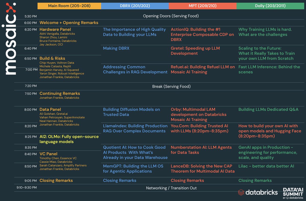Click the 5:30 PM time label
The width and height of the screenshot is (306, 201).
pyautogui.click(x=31, y=16)
